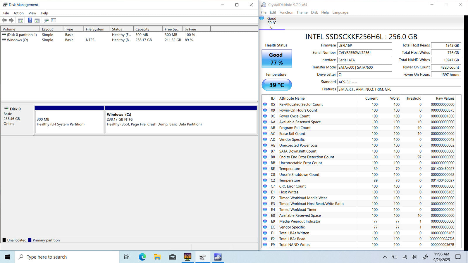The height and width of the screenshot is (263, 468).
Task: Click the Forward arrow in Disk Management toolbar
Action: click(11, 20)
